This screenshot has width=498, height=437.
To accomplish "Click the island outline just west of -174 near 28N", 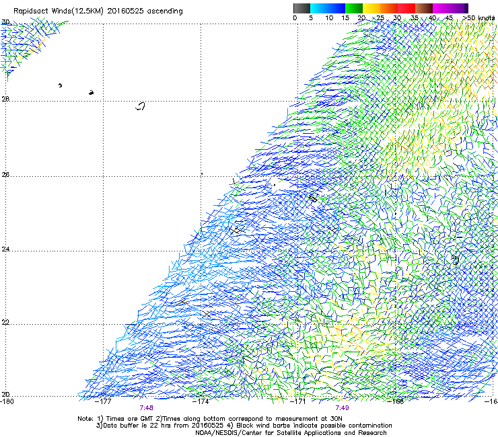I will (x=141, y=106).
